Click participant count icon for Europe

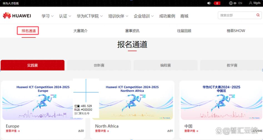point(79,131)
